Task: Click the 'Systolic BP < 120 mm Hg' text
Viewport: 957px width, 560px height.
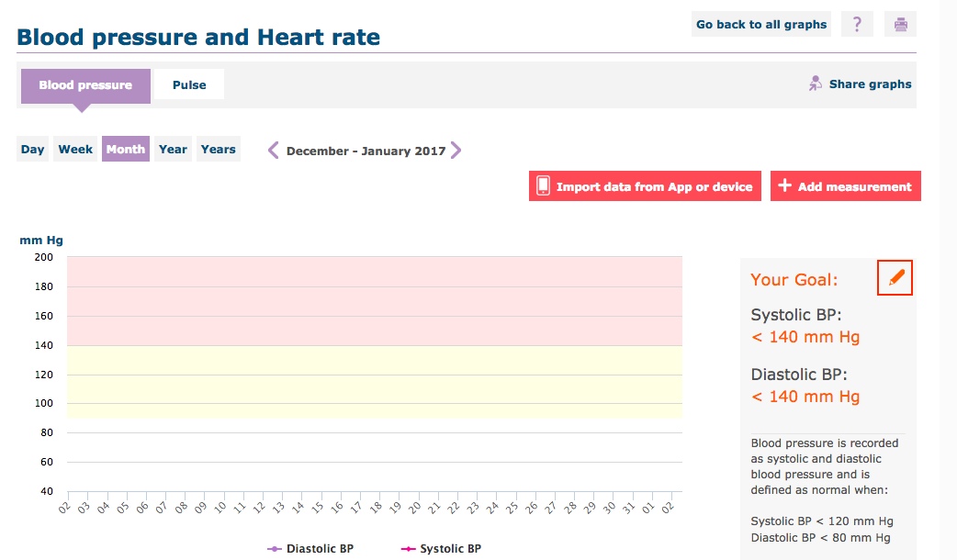Action: [821, 521]
